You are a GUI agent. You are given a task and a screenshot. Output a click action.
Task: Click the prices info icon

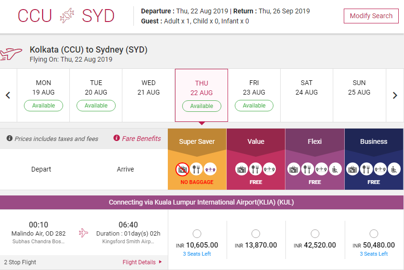pos(10,139)
